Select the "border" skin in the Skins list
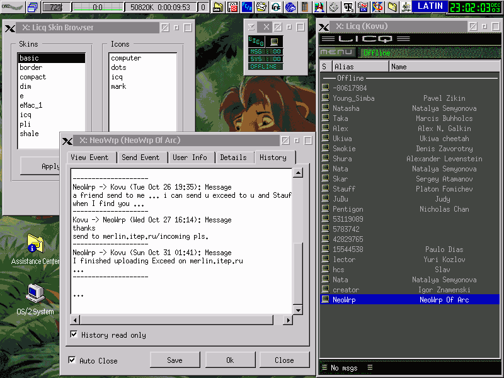The width and height of the screenshot is (504, 378). click(52, 67)
